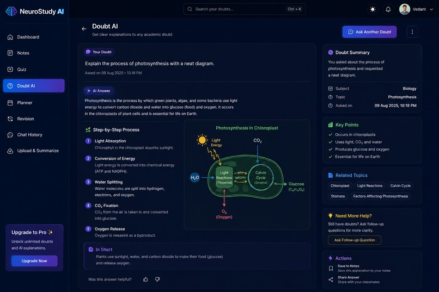
Task: Open the Calvin Cycle topic chip
Action: point(400,186)
